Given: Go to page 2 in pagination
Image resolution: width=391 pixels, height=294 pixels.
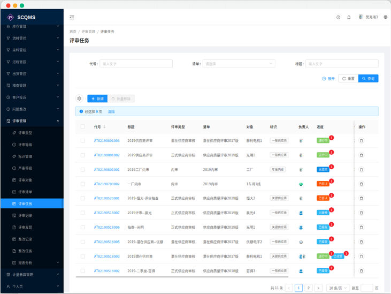Looking at the screenshot, I should tap(309, 288).
